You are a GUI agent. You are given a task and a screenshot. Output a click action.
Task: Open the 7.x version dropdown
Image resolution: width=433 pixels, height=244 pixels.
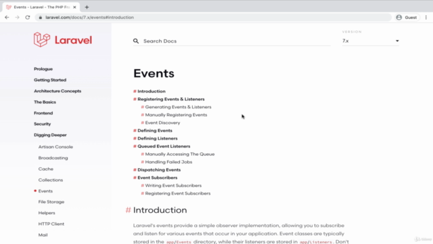point(370,41)
